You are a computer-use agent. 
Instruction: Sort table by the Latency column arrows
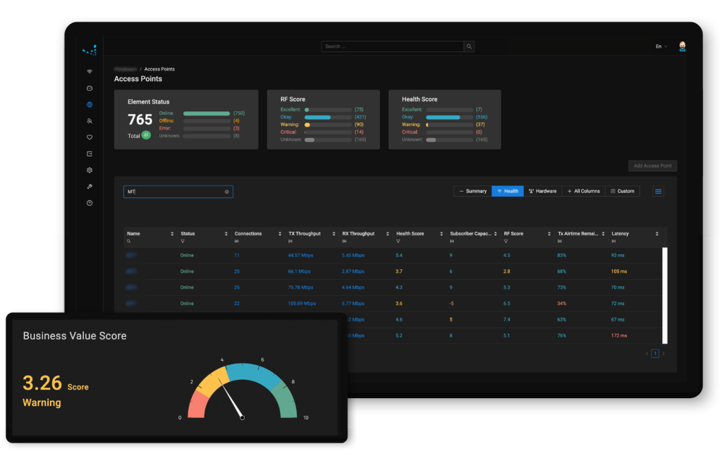coord(656,234)
